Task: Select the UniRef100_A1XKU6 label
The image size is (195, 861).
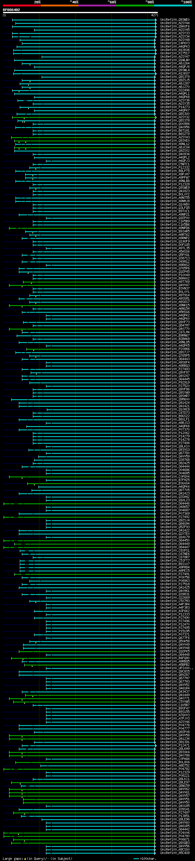Action: click(175, 50)
